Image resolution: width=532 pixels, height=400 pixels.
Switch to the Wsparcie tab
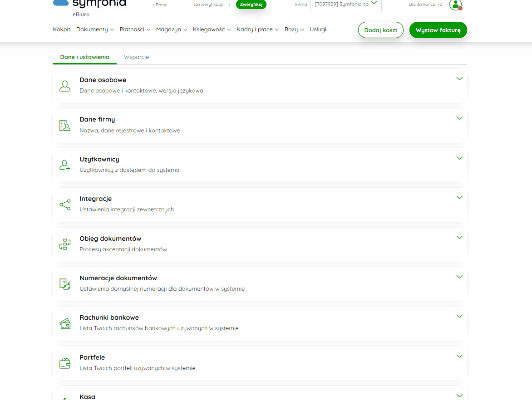click(136, 57)
